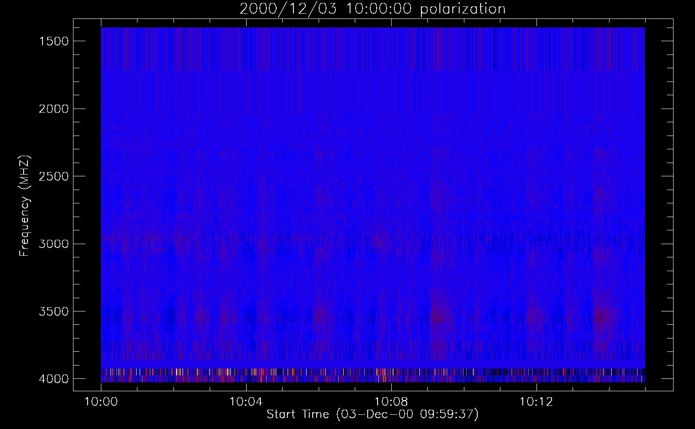
Task: Click the 2000 frequency tick label
Action: point(54,109)
